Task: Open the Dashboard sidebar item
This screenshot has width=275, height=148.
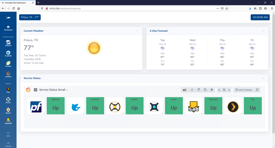Action: click(x=8, y=28)
